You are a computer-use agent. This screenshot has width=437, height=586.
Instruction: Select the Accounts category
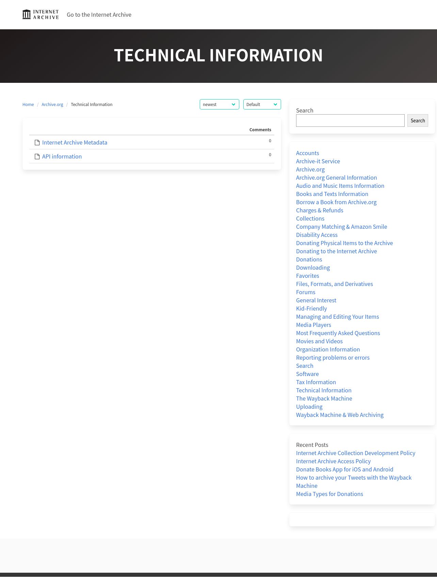click(x=308, y=153)
